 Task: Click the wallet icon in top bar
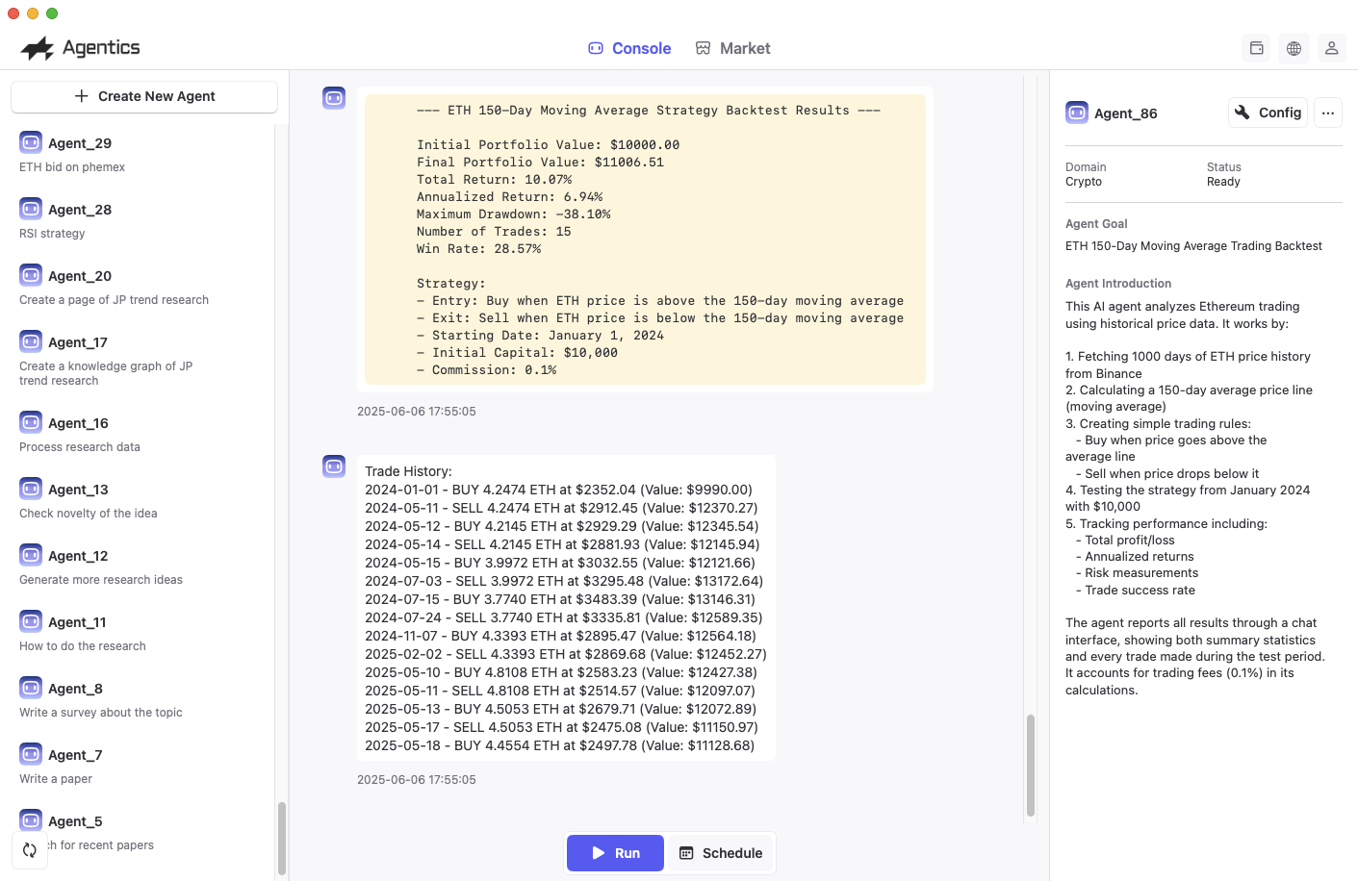(x=1256, y=48)
